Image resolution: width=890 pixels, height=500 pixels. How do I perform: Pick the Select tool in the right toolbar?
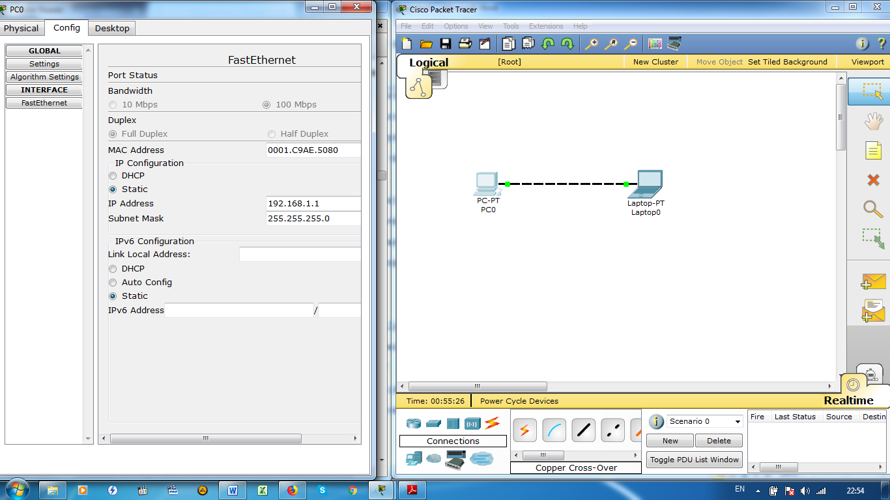point(872,91)
